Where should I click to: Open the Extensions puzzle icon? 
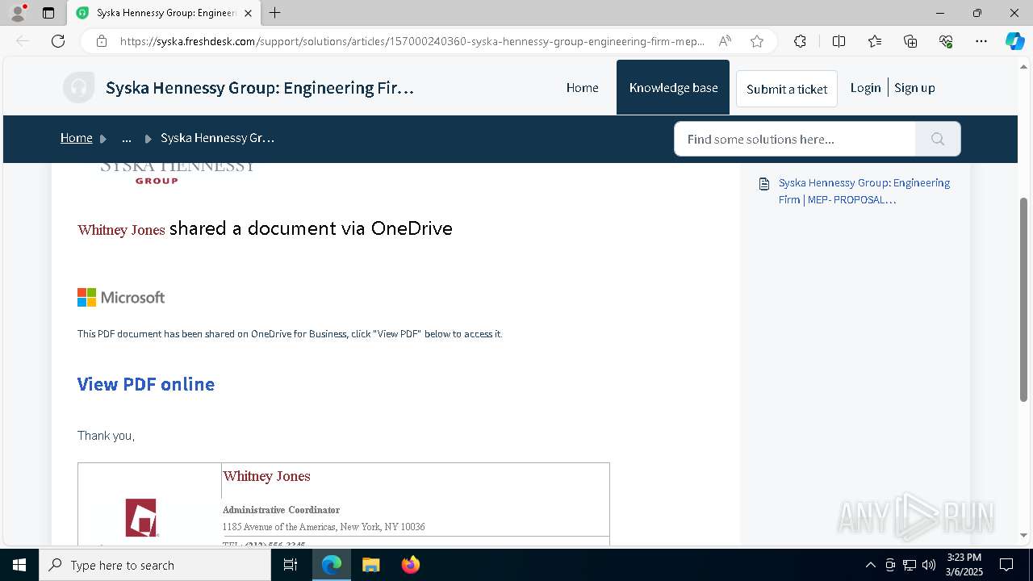[x=800, y=41]
